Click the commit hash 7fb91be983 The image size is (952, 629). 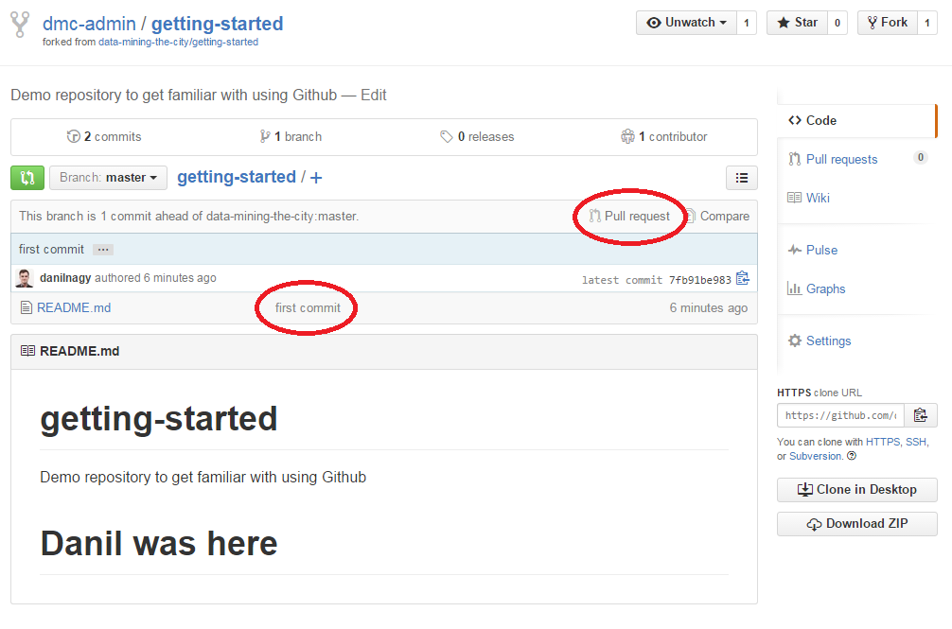point(700,280)
